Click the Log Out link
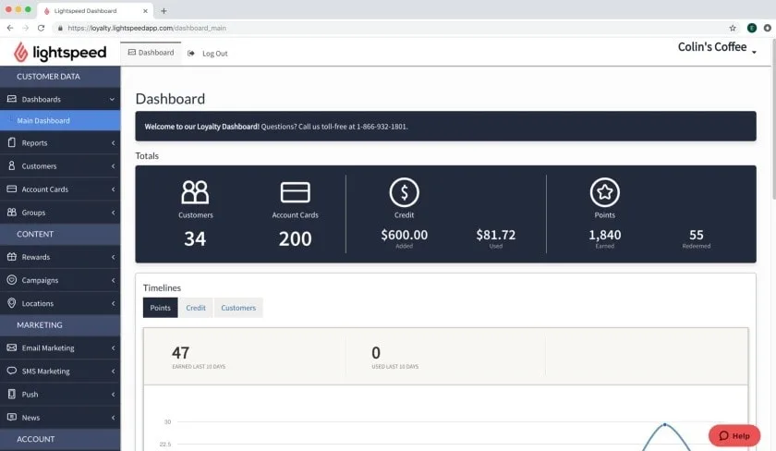Image resolution: width=776 pixels, height=451 pixels. pyautogui.click(x=214, y=54)
